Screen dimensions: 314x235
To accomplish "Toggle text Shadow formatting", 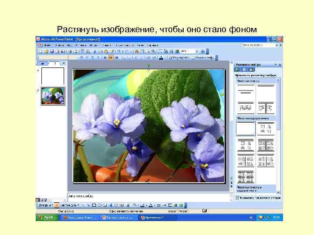I will (98, 57).
